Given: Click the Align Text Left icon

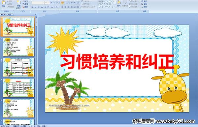Looking at the screenshot, I should tap(62, 7).
